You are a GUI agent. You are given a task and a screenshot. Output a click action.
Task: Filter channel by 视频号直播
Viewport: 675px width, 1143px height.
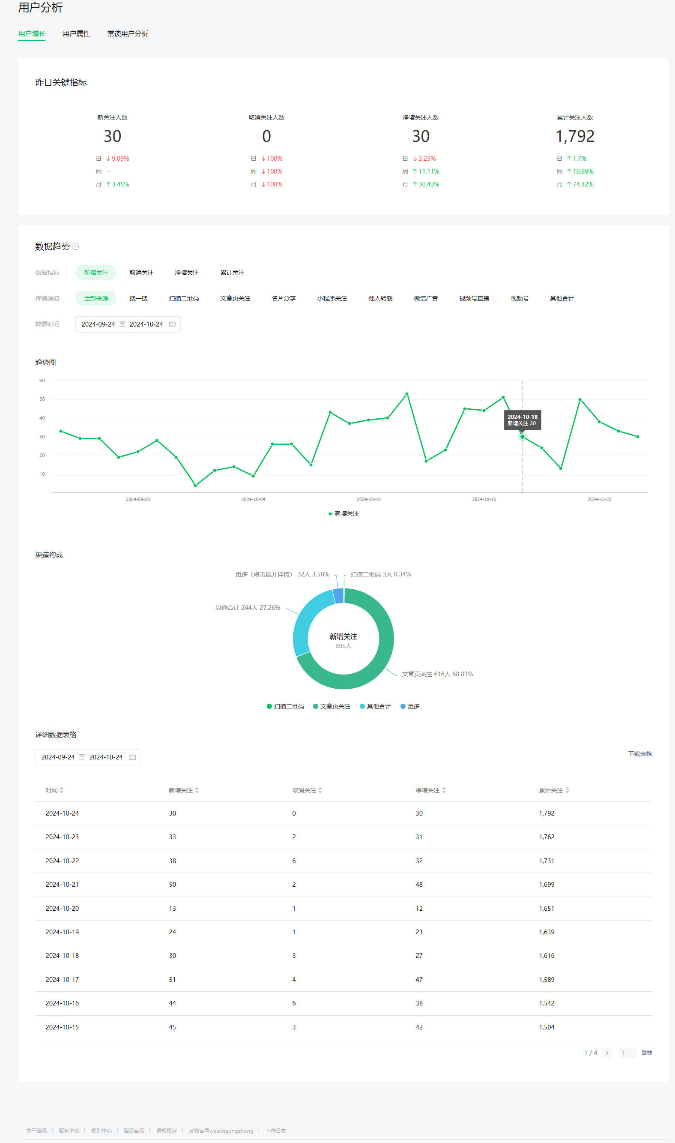[475, 298]
